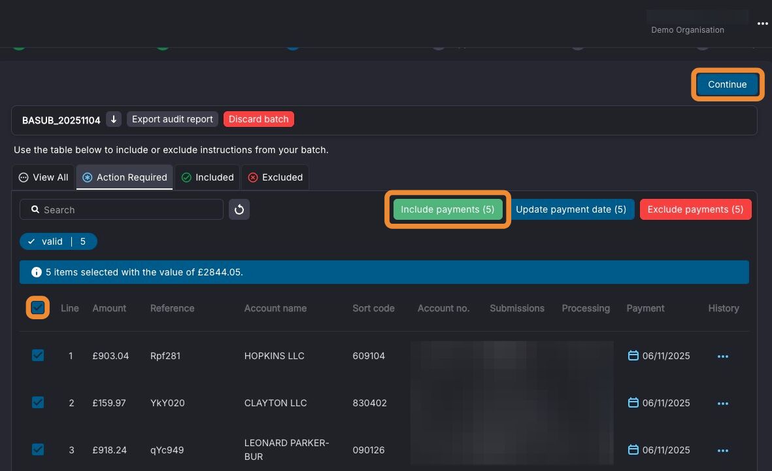Click the refresh icon beside the search box
The height and width of the screenshot is (471, 772).
coord(239,209)
